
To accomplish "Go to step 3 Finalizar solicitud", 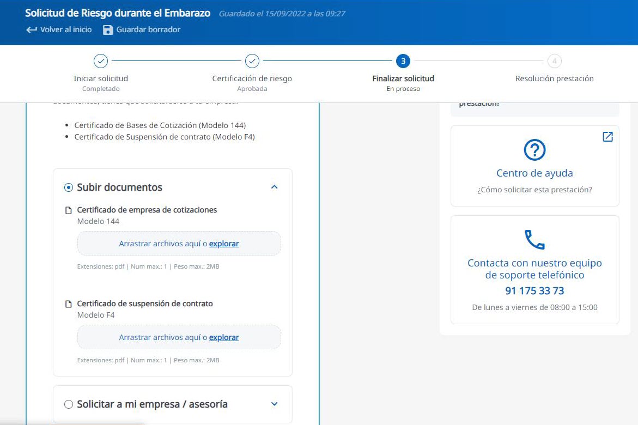I will tap(403, 61).
